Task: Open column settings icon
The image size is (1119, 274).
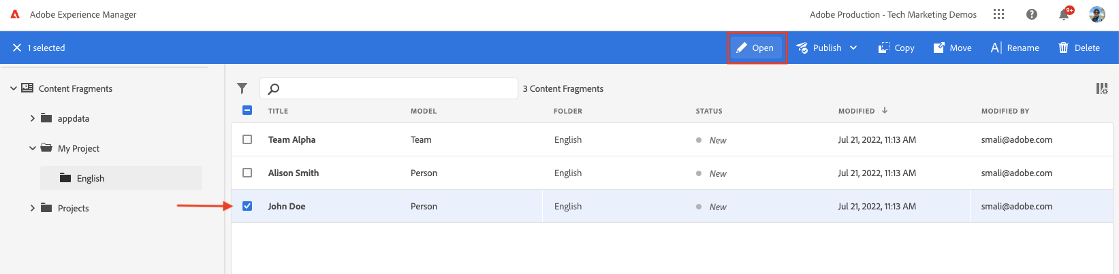Action: click(x=1101, y=88)
